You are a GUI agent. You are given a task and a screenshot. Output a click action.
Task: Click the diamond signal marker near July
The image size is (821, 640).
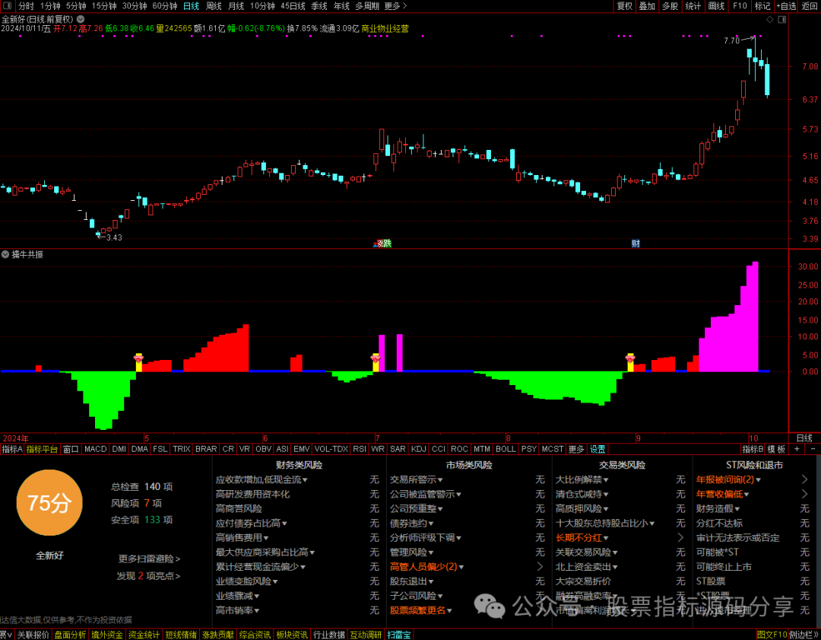(x=376, y=358)
